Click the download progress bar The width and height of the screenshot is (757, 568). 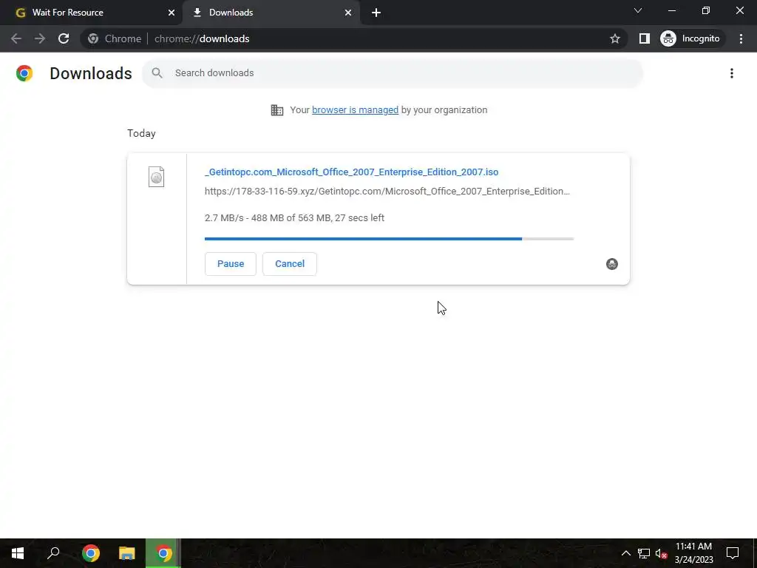[x=389, y=239]
